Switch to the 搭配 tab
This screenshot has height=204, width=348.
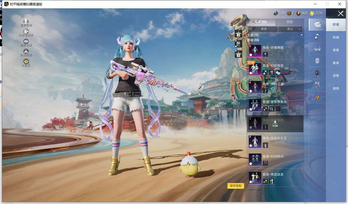coord(289,22)
